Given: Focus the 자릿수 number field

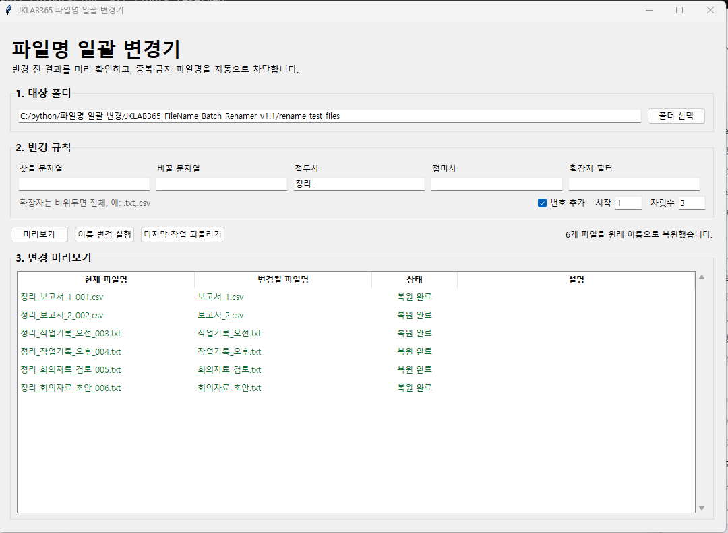Looking at the screenshot, I should coord(692,203).
